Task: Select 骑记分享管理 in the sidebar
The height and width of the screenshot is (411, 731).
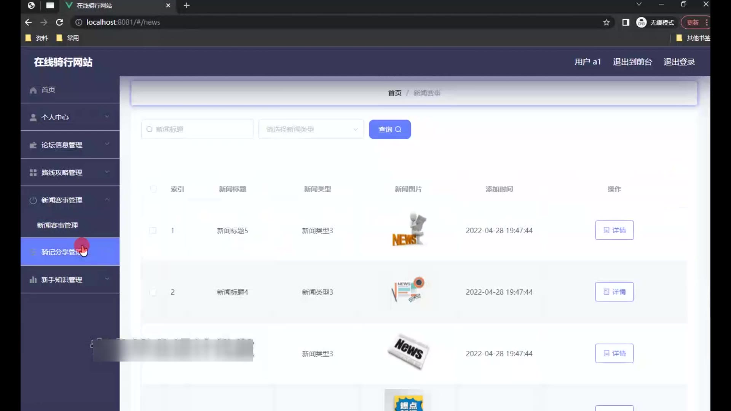Action: coord(61,252)
